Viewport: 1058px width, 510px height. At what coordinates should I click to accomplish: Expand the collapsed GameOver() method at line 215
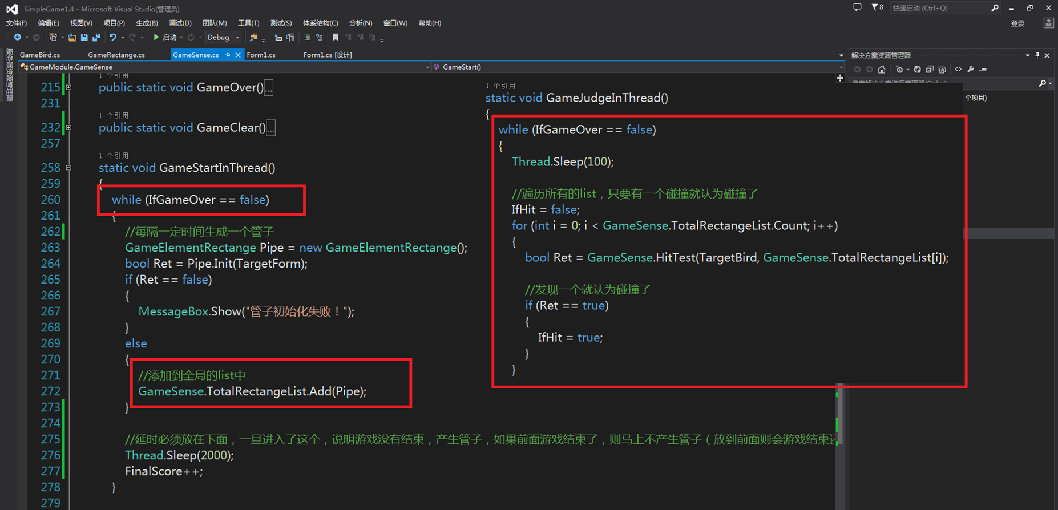tap(68, 87)
